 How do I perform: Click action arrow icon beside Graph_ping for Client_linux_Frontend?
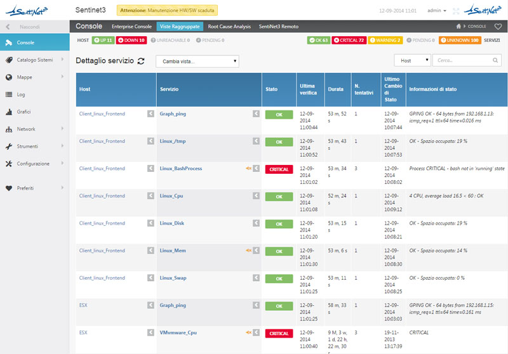point(256,114)
